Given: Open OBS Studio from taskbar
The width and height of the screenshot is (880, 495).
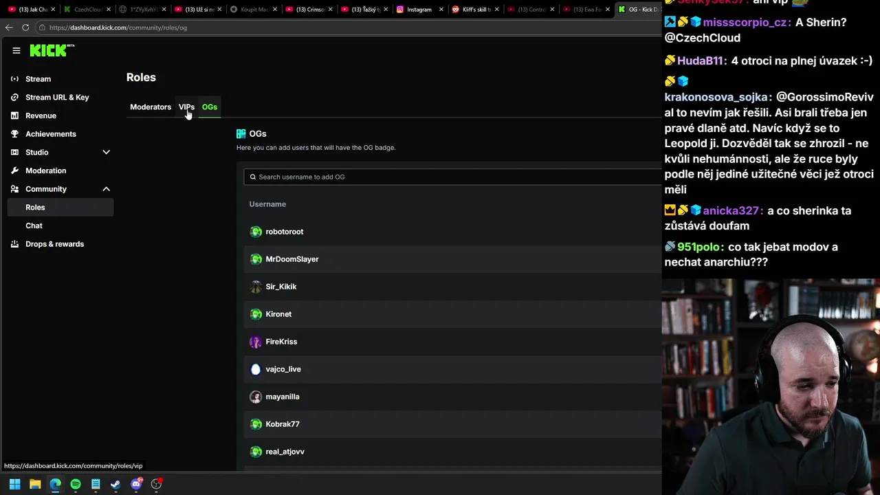Looking at the screenshot, I should point(156,484).
